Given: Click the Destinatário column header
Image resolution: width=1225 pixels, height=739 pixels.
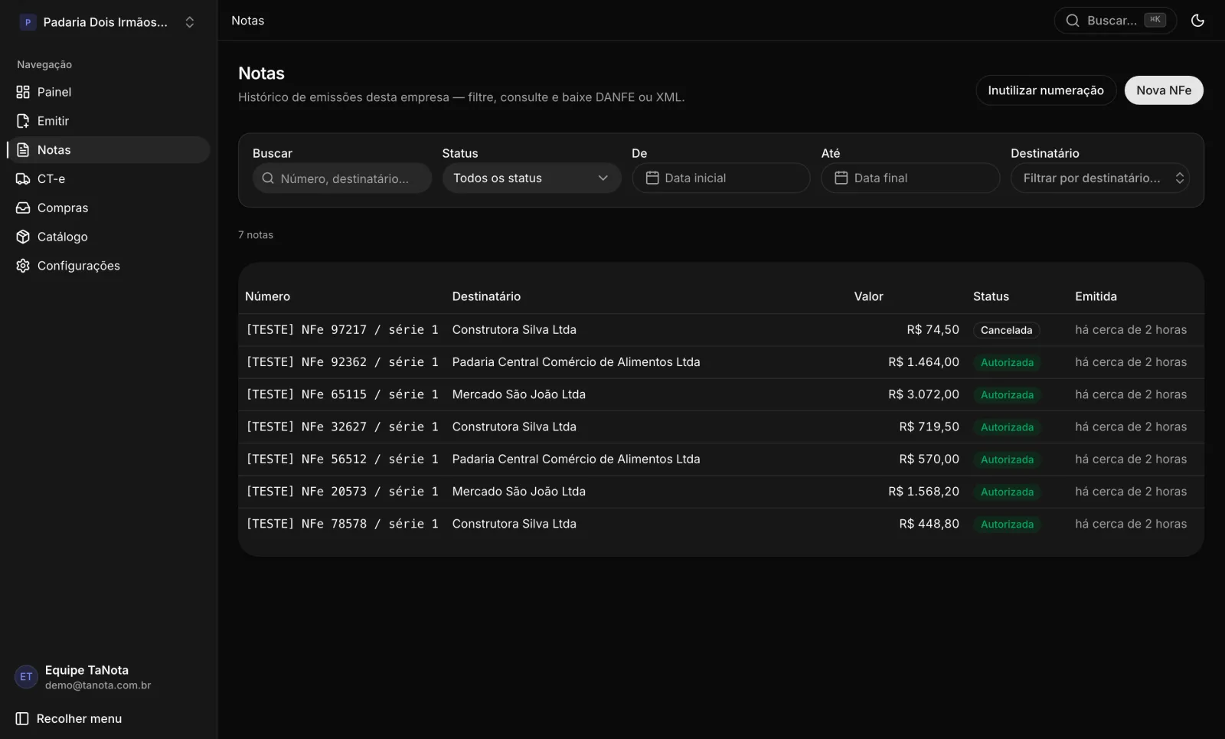Looking at the screenshot, I should tap(486, 296).
